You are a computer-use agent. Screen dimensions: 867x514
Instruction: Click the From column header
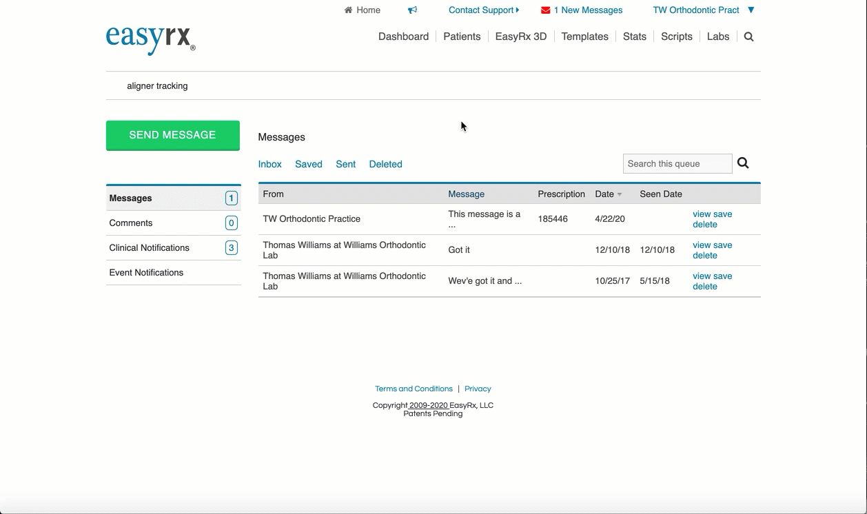[x=273, y=194]
